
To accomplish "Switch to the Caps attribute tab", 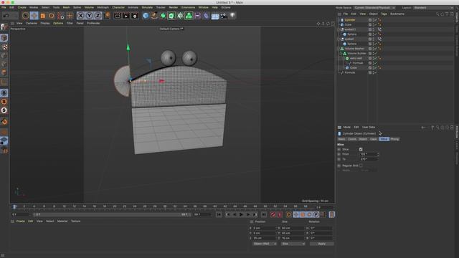I will tap(373, 139).
